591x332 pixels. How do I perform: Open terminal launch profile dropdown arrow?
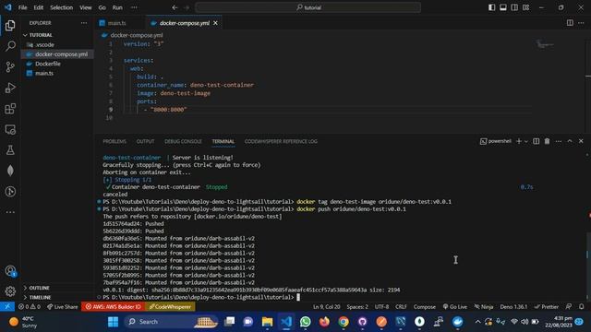coord(526,141)
